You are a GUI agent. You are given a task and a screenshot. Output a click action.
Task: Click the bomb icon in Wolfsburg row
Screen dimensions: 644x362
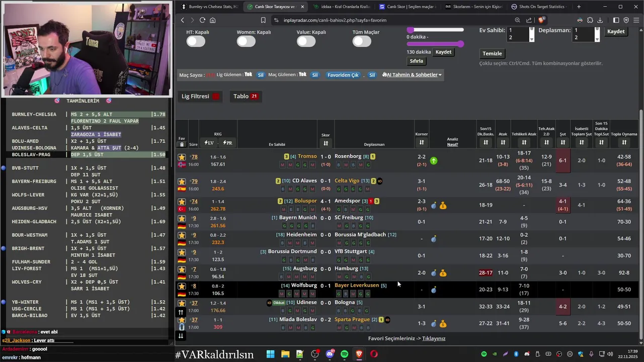coord(434,290)
